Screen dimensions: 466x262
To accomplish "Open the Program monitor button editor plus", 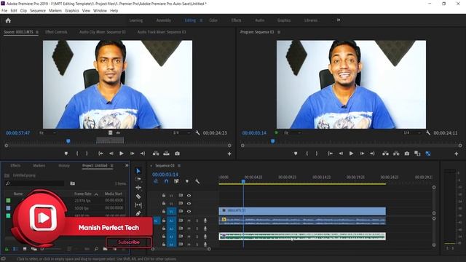I will tap(457, 154).
